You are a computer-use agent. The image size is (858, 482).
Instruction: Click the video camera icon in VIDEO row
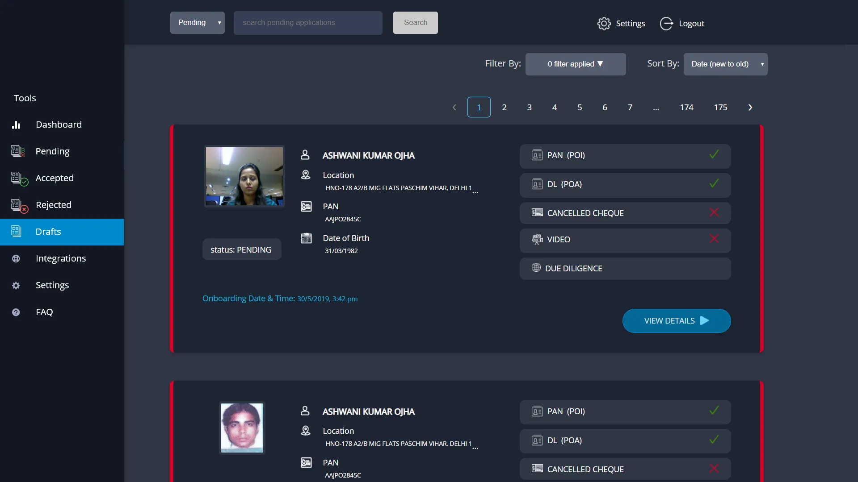click(537, 240)
